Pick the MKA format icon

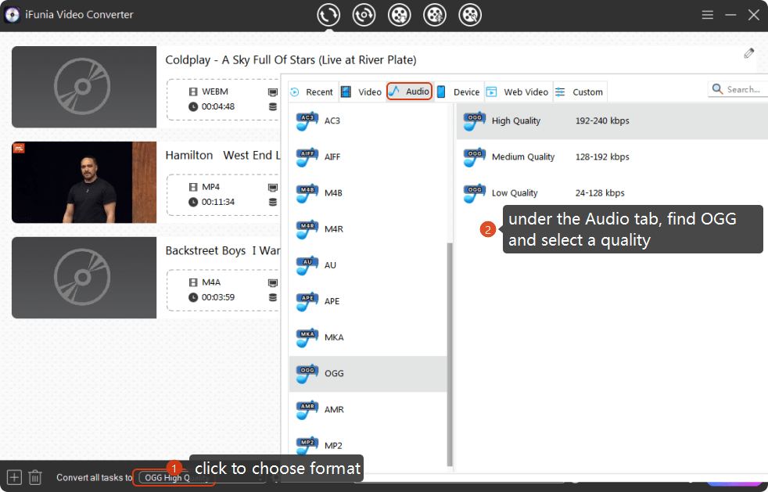pyautogui.click(x=307, y=337)
